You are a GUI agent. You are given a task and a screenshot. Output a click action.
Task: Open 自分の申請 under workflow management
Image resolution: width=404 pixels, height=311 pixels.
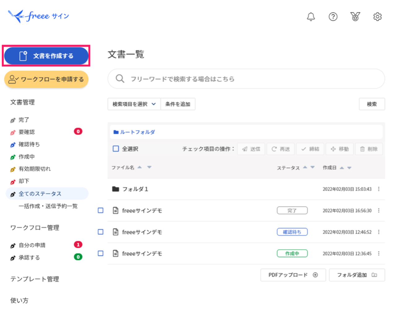[32, 245]
